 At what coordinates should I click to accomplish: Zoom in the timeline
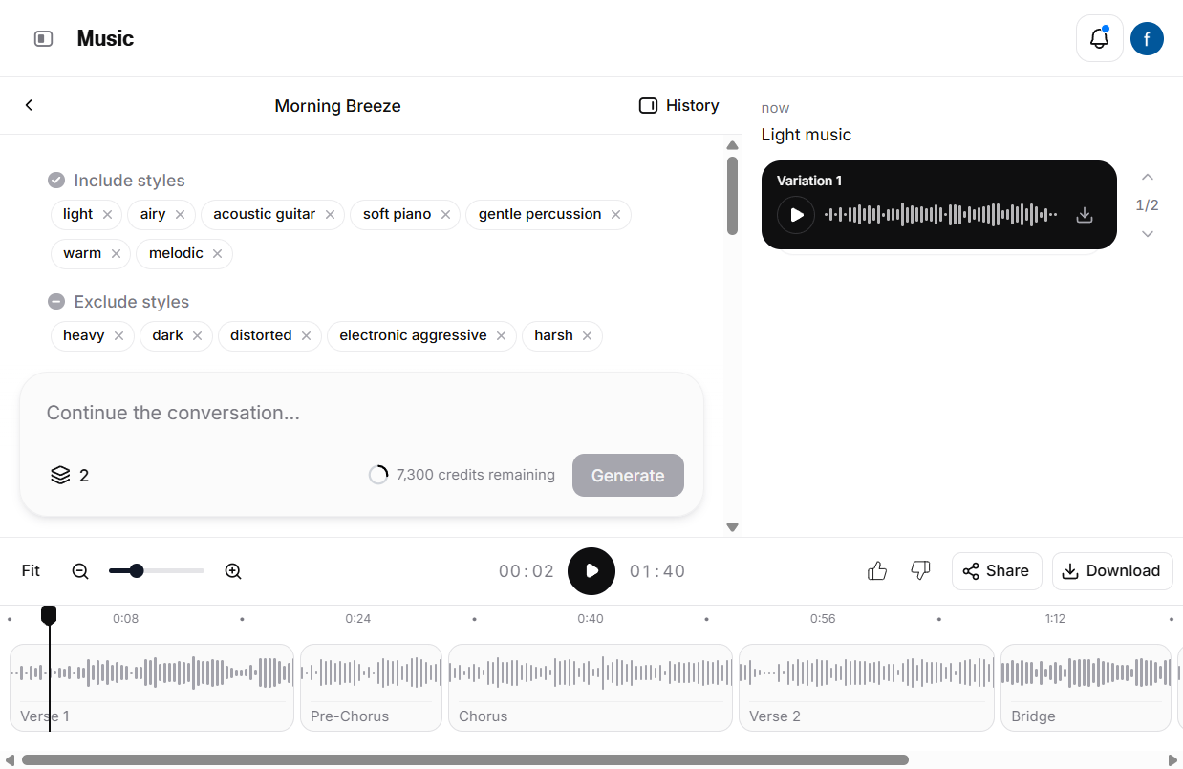point(233,571)
